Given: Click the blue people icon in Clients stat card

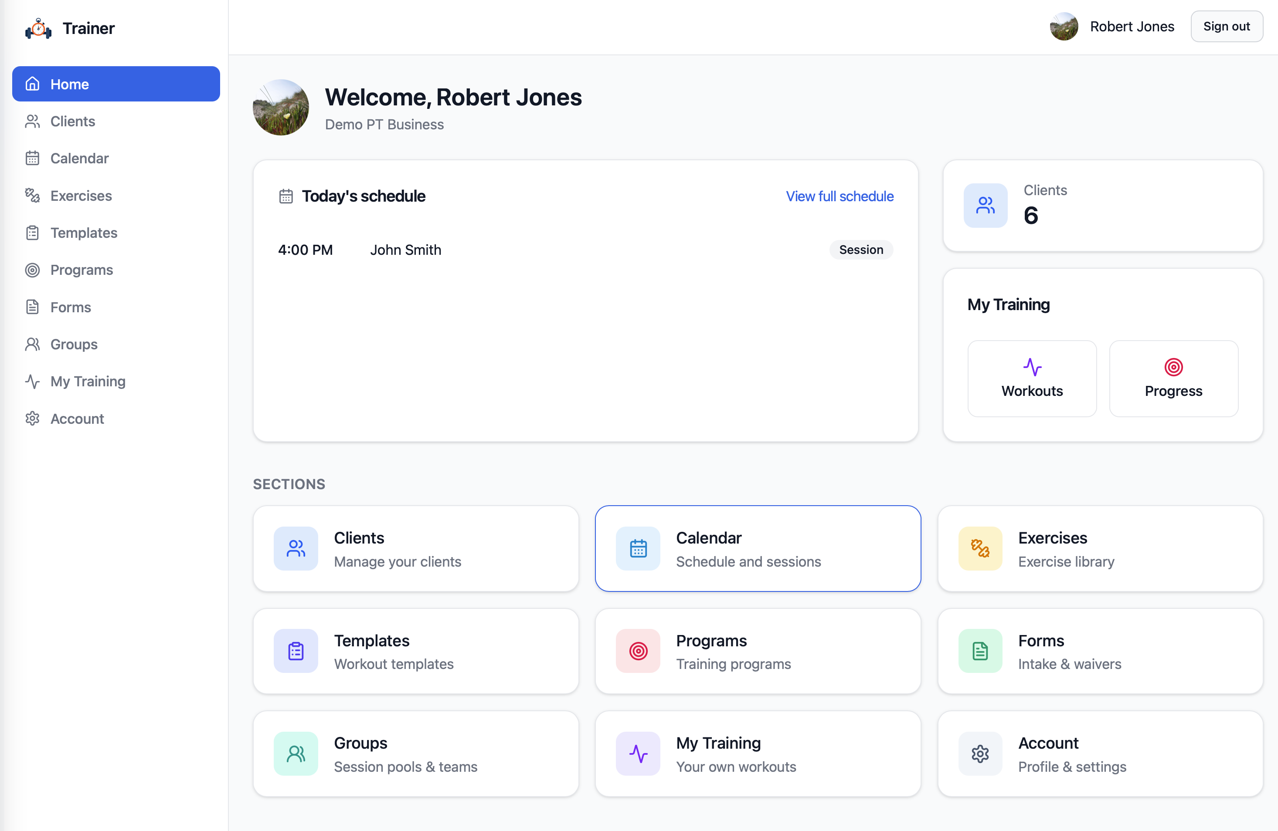Looking at the screenshot, I should [986, 206].
